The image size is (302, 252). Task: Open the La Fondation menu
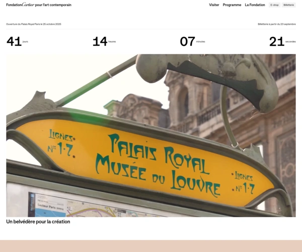(255, 5)
